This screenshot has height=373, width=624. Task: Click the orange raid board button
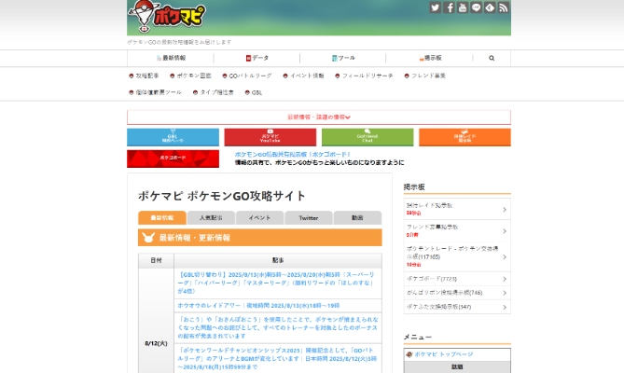465,137
